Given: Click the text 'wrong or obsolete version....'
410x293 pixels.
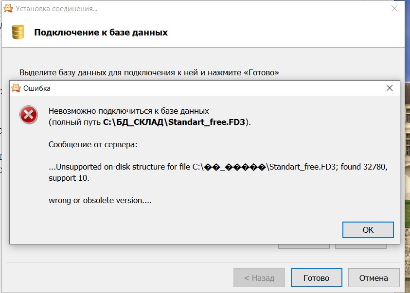Looking at the screenshot, I should [100, 200].
